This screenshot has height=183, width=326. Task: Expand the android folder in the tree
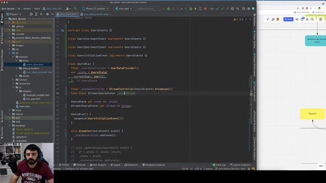point(9,38)
